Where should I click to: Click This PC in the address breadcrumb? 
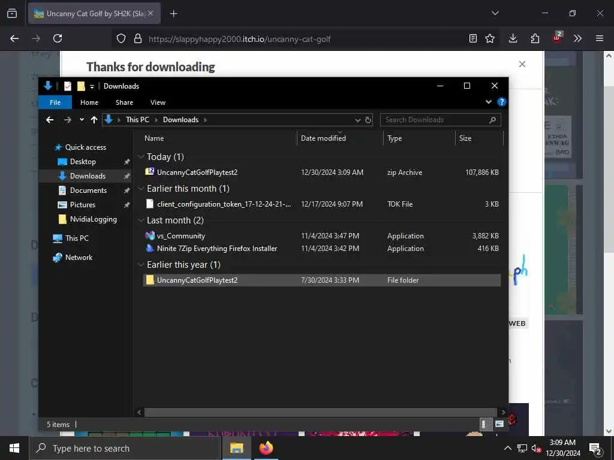coord(137,120)
